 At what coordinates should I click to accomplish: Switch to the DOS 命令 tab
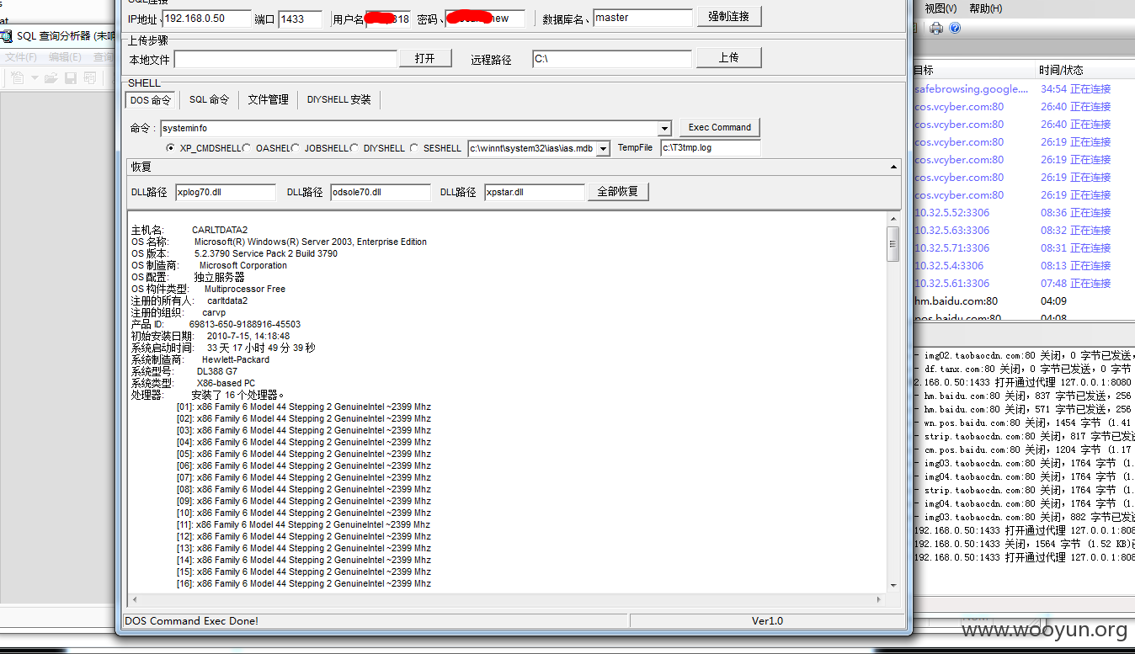coord(151,99)
